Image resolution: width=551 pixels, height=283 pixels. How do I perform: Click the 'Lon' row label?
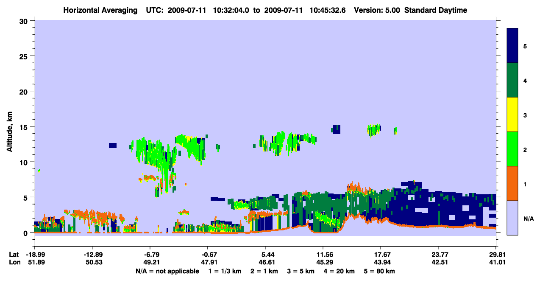(14, 263)
